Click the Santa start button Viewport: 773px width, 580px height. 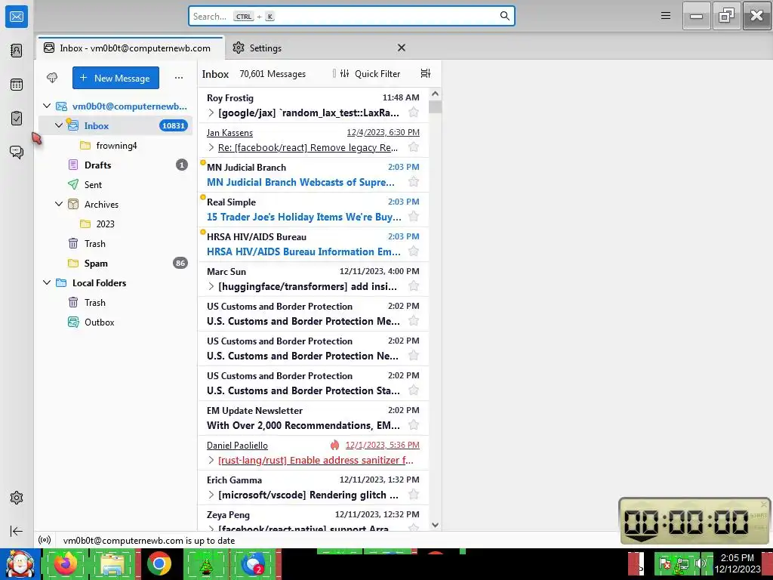tap(20, 563)
